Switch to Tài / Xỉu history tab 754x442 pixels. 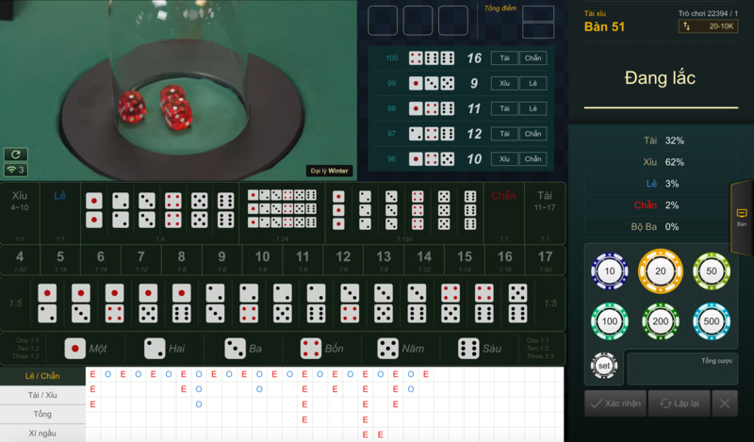(x=42, y=395)
